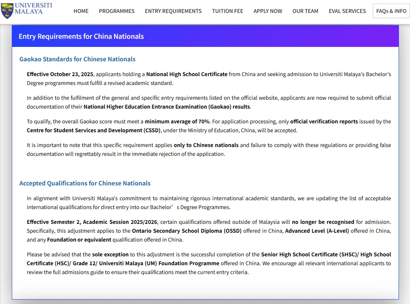Open the TUITION FEE page
Screen dimensions: 410x304
[227, 11]
